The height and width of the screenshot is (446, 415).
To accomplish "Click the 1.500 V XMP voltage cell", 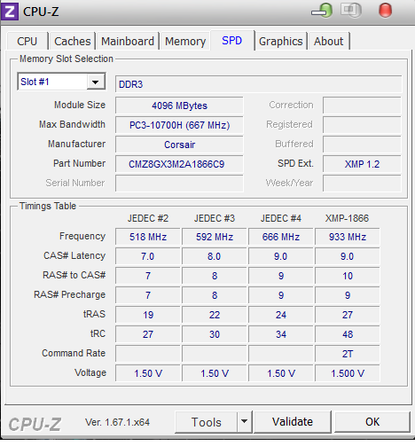I will 348,373.
